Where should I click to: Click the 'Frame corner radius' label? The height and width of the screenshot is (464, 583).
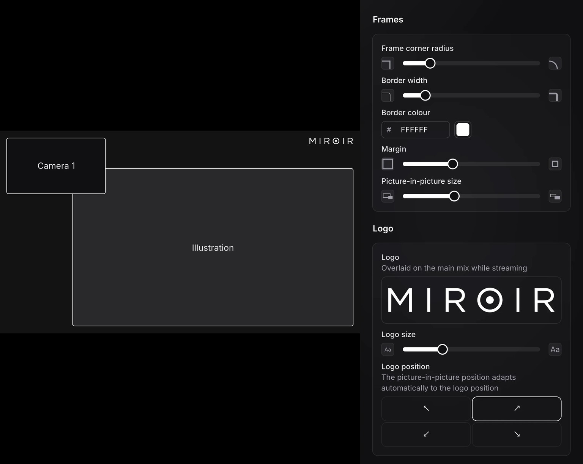[x=418, y=48]
